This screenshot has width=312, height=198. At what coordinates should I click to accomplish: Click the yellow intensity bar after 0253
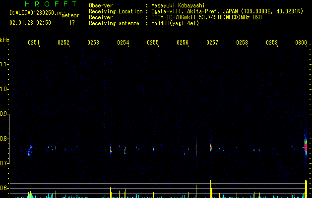(x=111, y=193)
